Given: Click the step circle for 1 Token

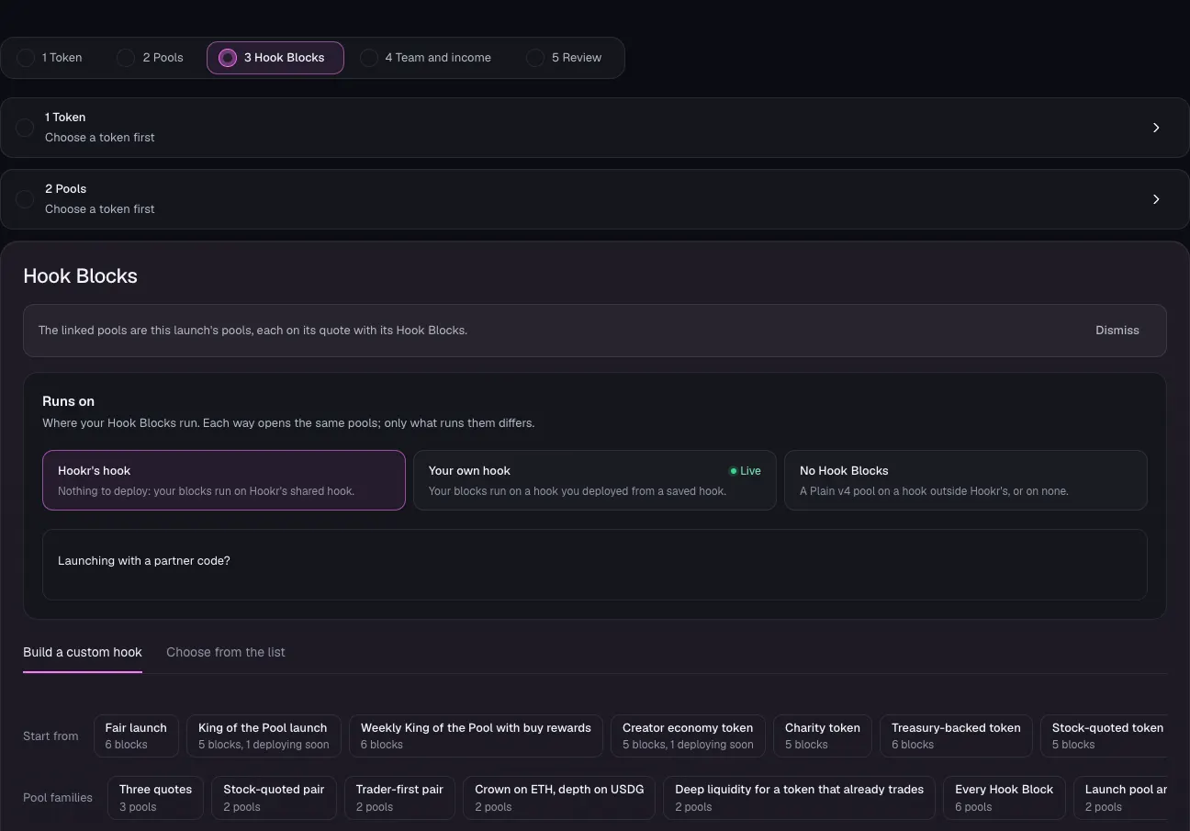Looking at the screenshot, I should point(26,58).
